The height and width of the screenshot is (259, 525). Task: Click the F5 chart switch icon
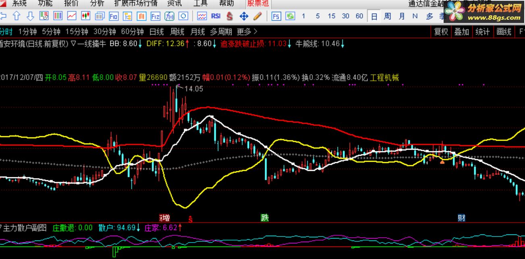click(x=276, y=16)
